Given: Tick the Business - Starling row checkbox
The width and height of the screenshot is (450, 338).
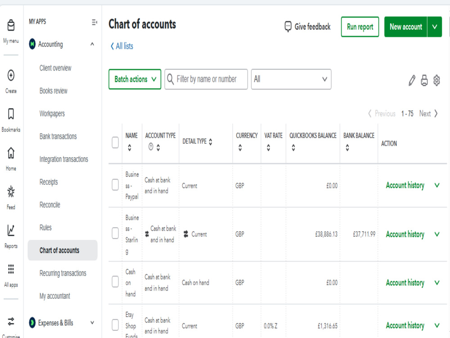Looking at the screenshot, I should click(115, 233).
